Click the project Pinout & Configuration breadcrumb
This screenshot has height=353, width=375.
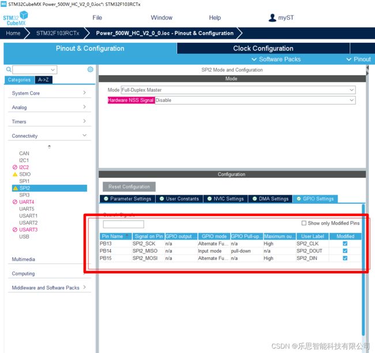click(x=164, y=33)
